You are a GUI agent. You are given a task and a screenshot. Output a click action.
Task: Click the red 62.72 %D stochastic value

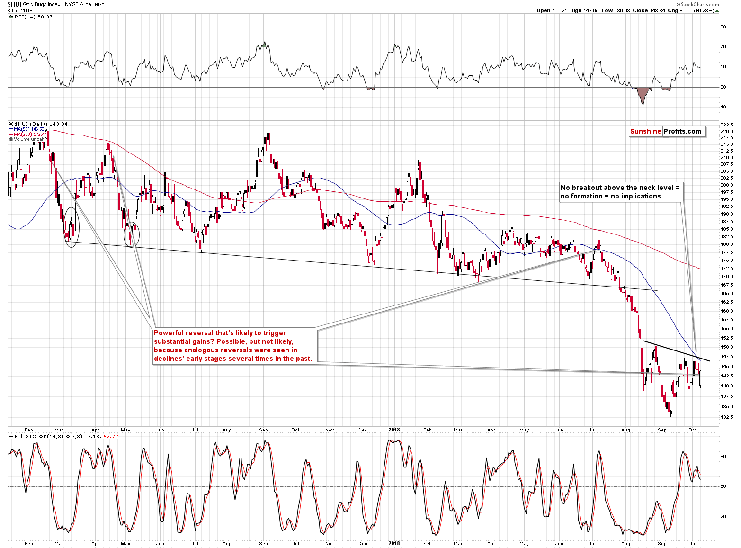(x=111, y=436)
